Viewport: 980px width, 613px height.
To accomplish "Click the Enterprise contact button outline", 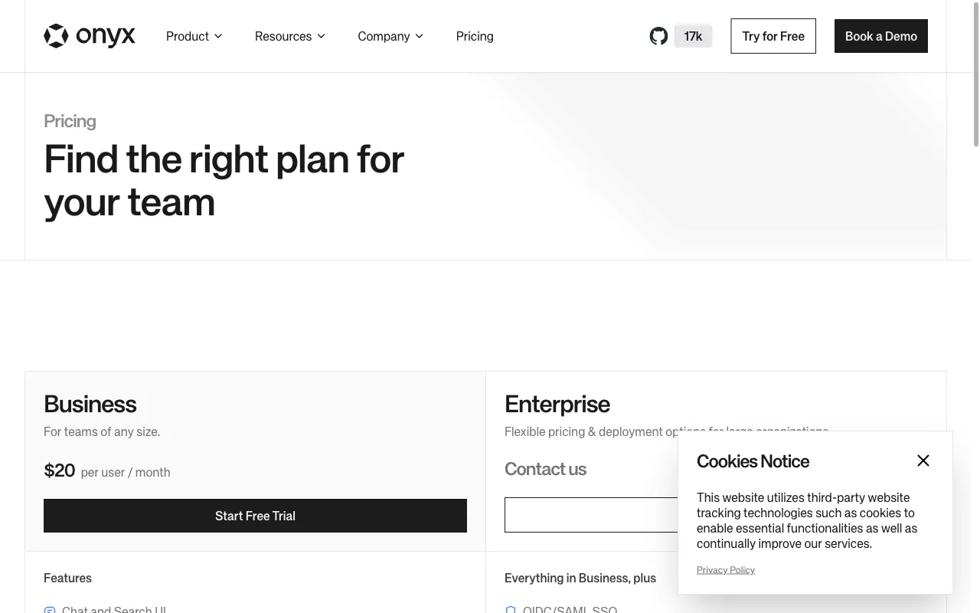I will click(591, 515).
